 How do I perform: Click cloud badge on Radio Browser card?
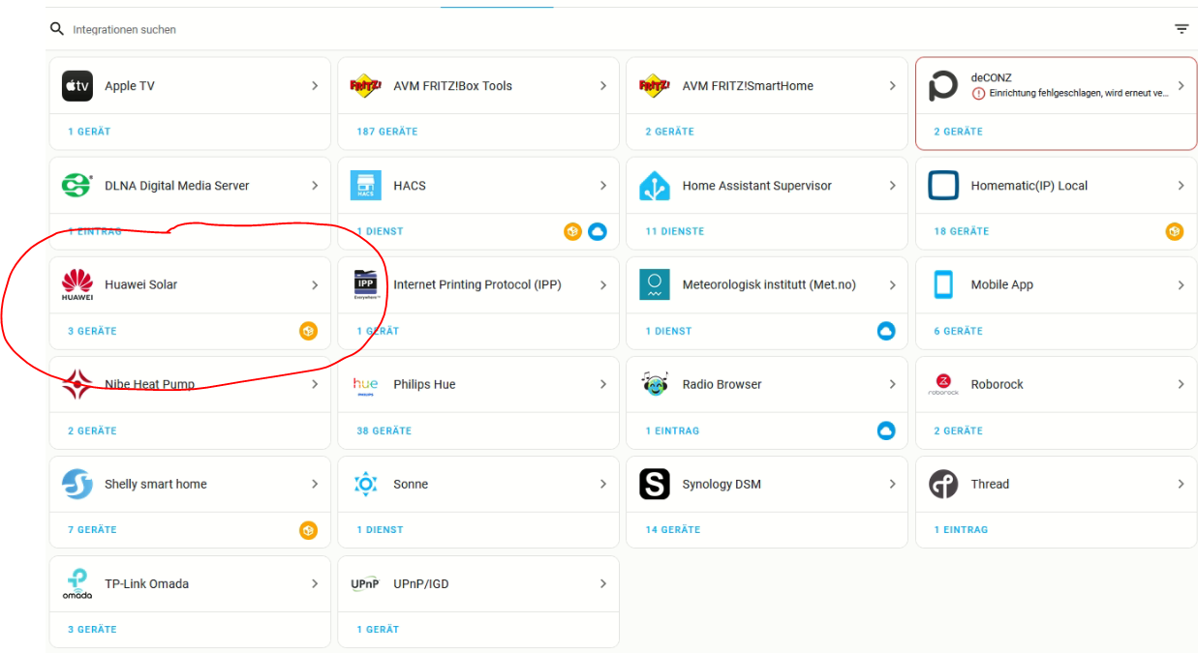click(886, 430)
